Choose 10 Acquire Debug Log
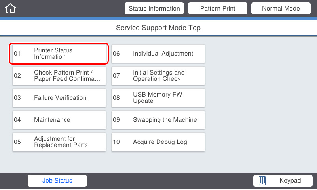This screenshot has height=190, width=317. pos(158,142)
